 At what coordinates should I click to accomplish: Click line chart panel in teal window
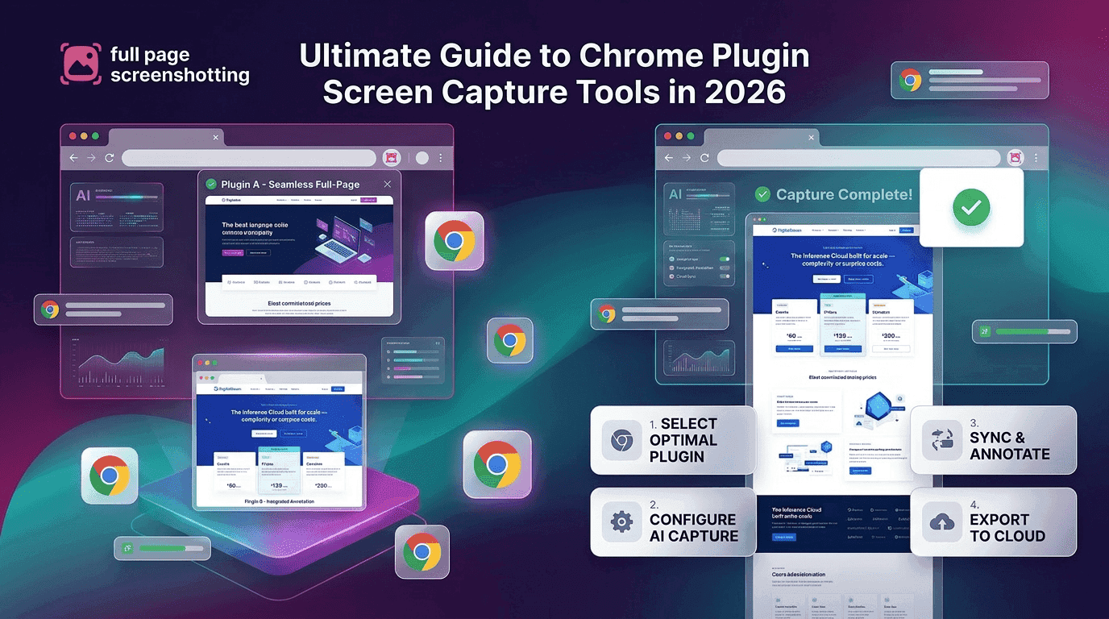click(x=699, y=357)
